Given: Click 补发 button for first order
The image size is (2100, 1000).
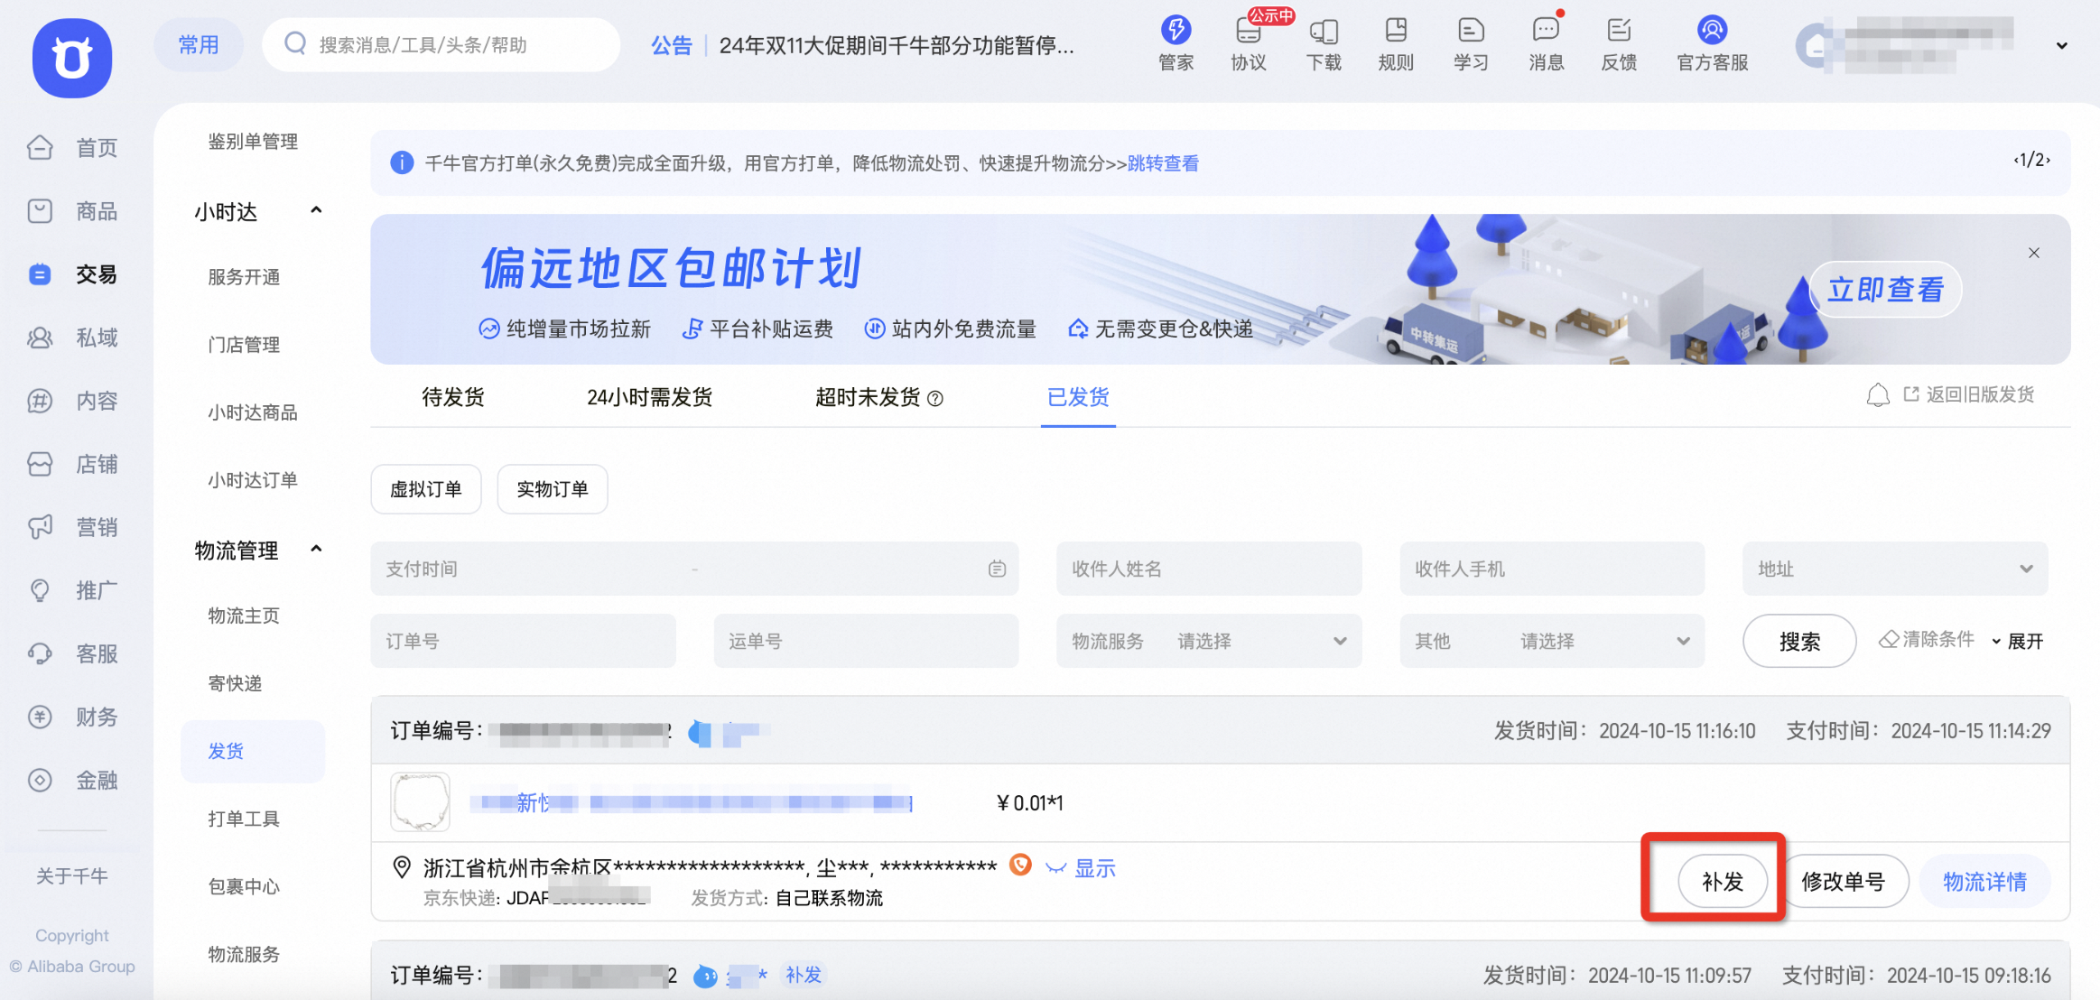Looking at the screenshot, I should click(x=1723, y=881).
